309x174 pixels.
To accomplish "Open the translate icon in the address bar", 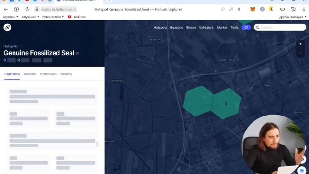I will point(231,9).
